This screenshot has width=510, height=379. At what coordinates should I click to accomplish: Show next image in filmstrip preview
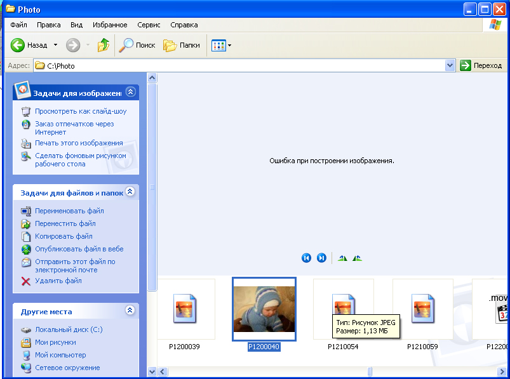321,258
